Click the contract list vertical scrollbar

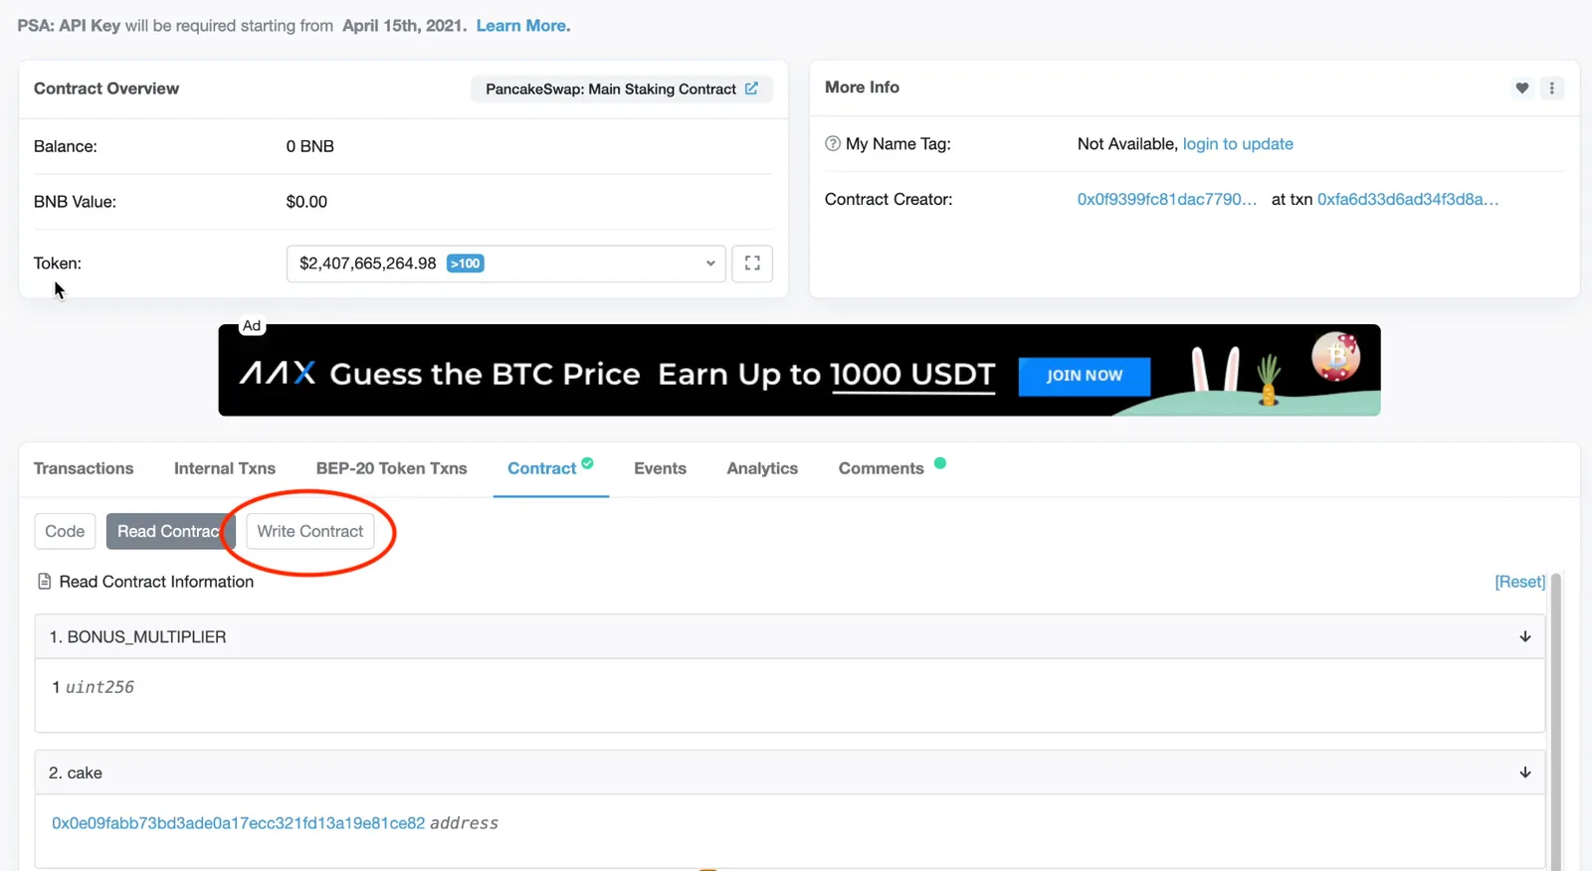click(x=1556, y=721)
